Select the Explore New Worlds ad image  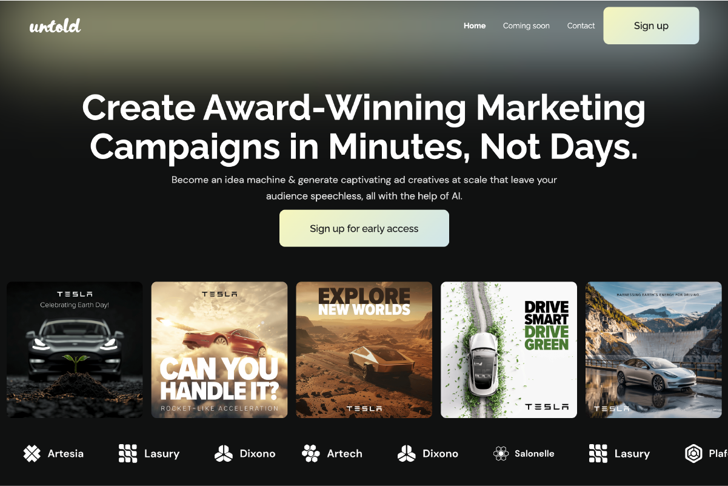pos(364,349)
